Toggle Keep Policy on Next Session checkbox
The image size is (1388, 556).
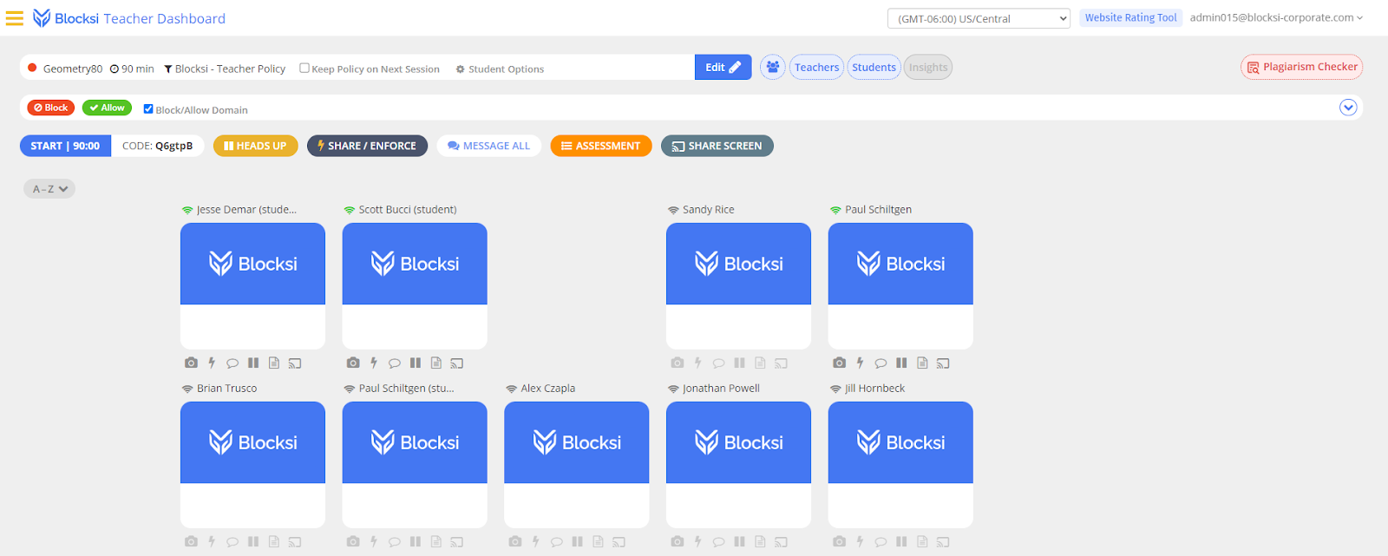click(x=304, y=68)
